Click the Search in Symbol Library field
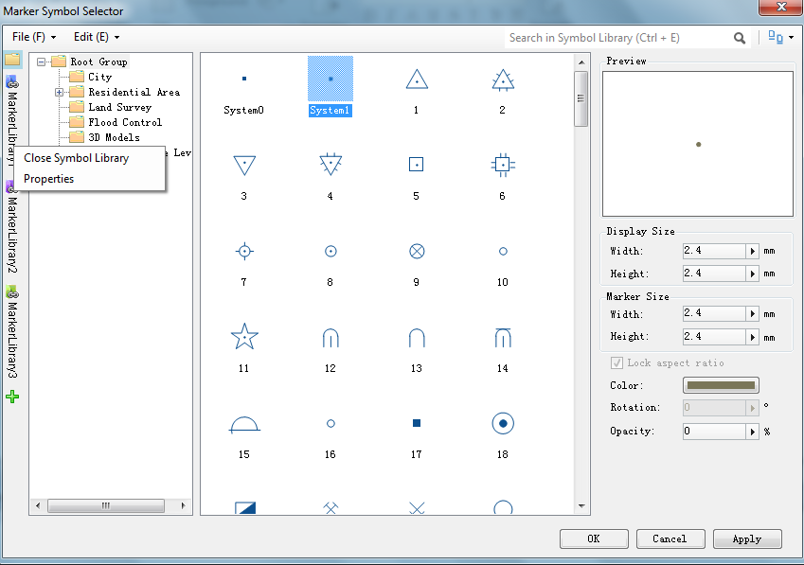The height and width of the screenshot is (565, 804). (x=617, y=38)
